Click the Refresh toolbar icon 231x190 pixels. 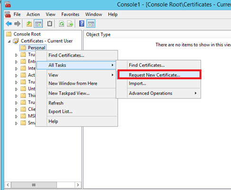[x=62, y=24]
